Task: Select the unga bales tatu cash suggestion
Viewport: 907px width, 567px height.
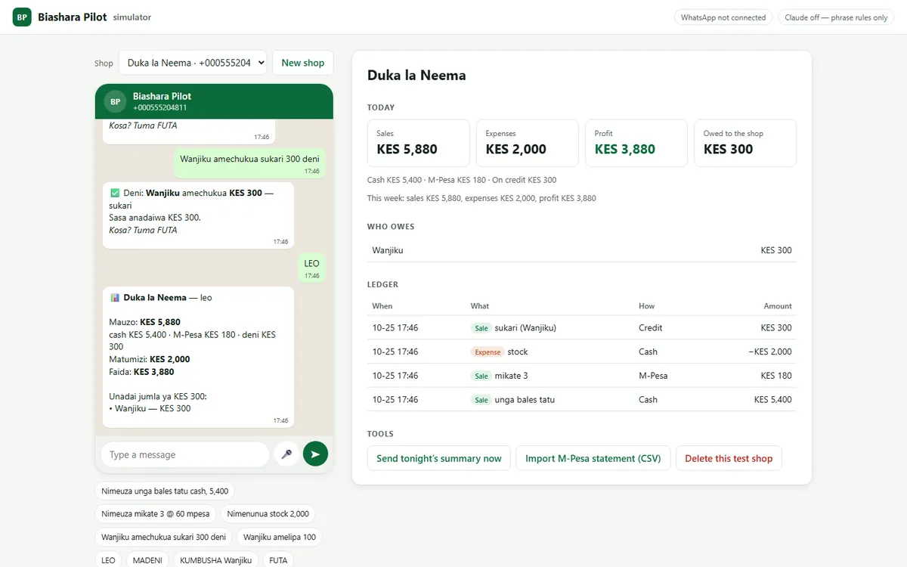Action: click(x=165, y=491)
